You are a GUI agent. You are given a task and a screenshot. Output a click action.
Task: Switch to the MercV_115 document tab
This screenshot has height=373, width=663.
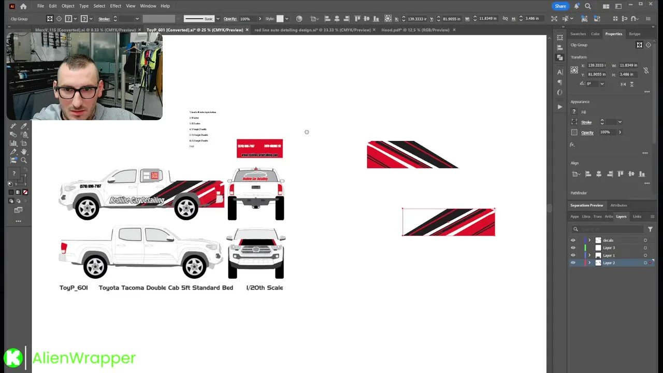pyautogui.click(x=85, y=30)
